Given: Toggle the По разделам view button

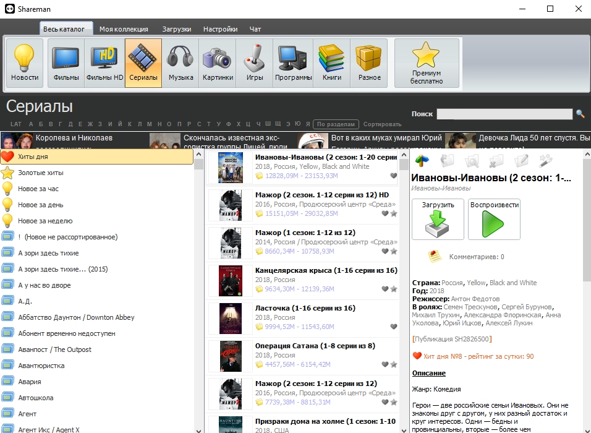Looking at the screenshot, I should click(x=336, y=124).
